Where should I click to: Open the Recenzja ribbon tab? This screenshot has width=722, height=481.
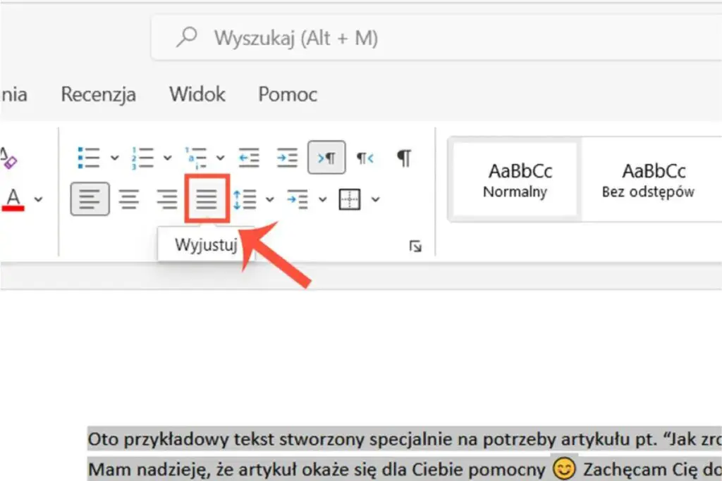pos(98,94)
